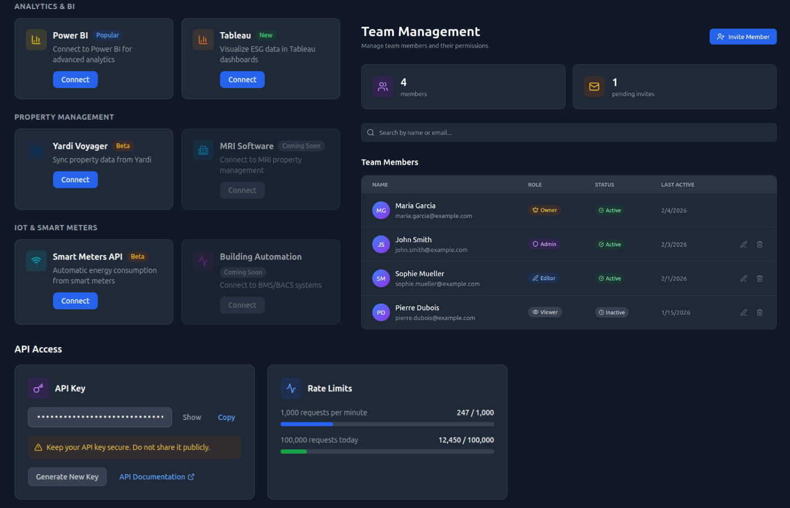790x508 pixels.
Task: Click the pending invites envelope icon
Action: coord(594,86)
